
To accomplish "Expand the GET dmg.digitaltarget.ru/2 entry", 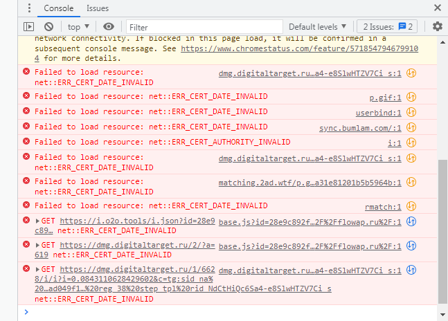I will tap(37, 246).
